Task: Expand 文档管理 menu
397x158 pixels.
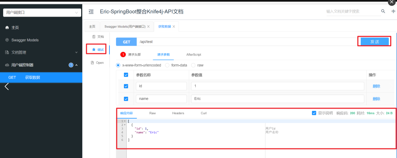Action: [41, 52]
